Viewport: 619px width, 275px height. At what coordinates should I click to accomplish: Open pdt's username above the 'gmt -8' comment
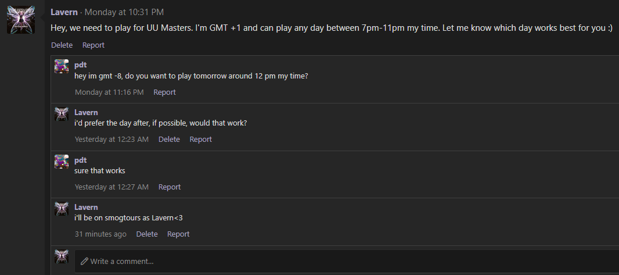point(80,65)
